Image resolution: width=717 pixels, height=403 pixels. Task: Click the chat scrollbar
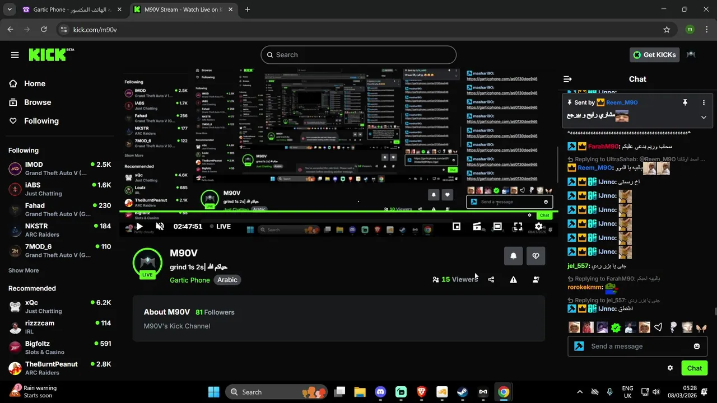(715, 312)
